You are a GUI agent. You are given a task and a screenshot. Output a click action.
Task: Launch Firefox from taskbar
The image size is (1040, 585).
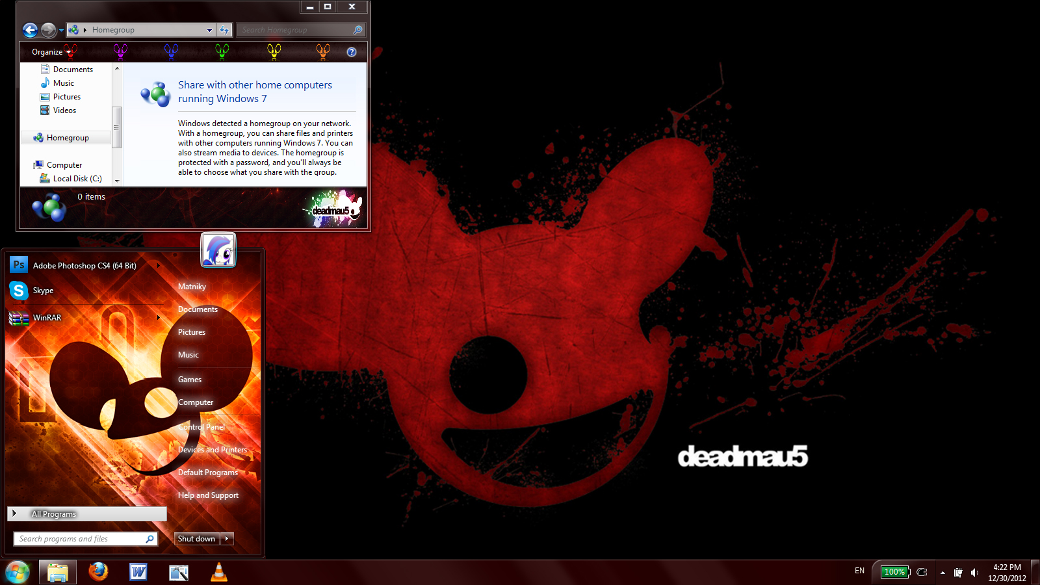click(x=98, y=572)
